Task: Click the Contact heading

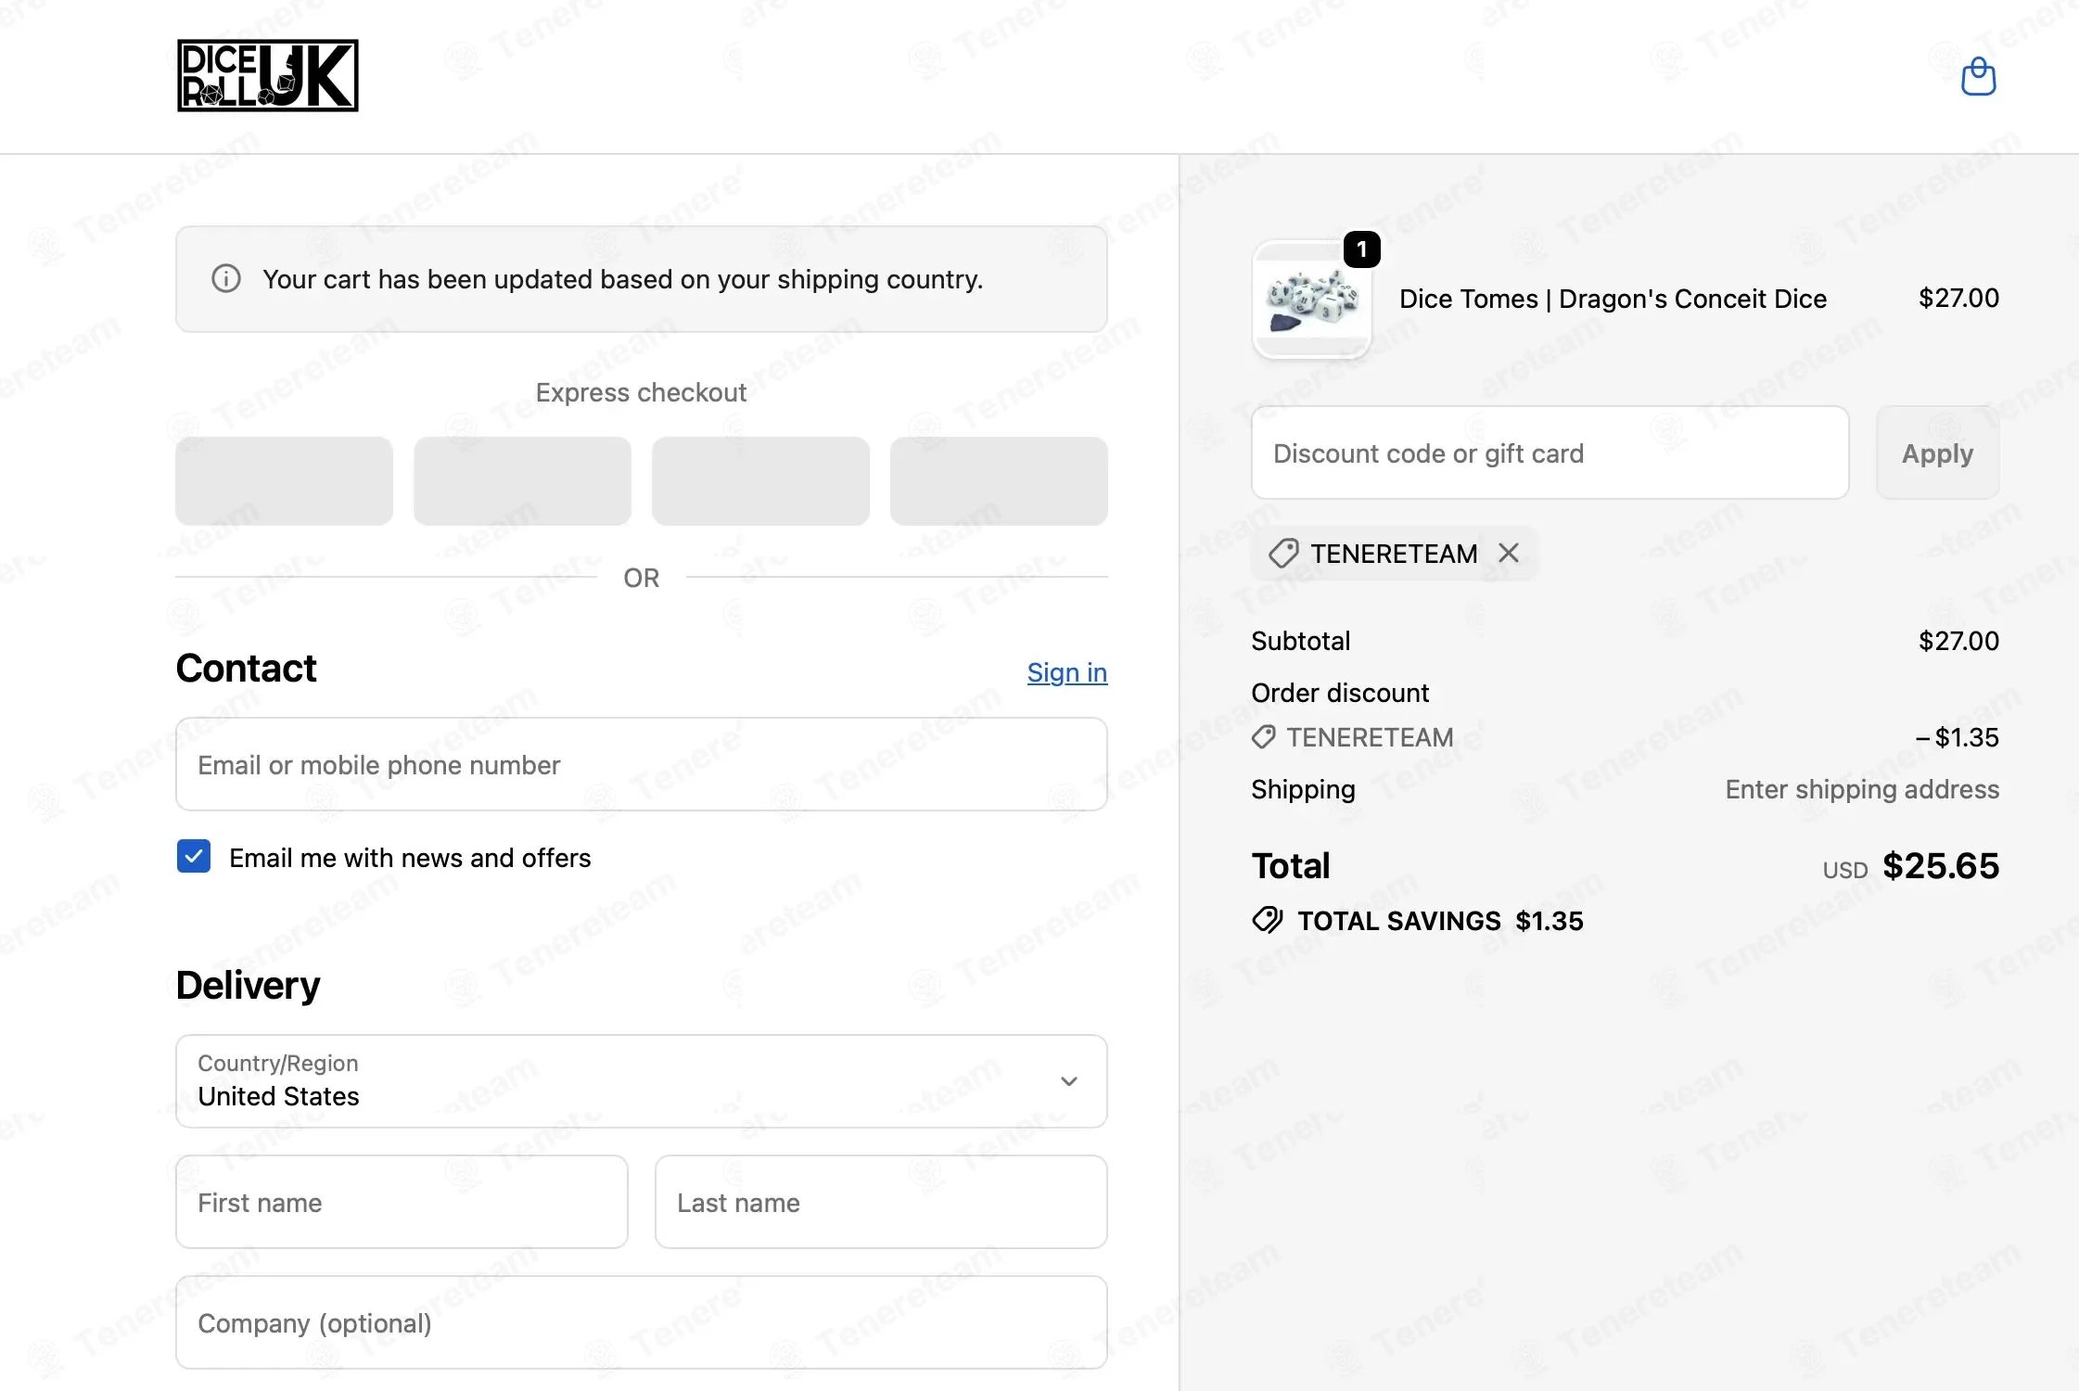Action: [x=247, y=668]
